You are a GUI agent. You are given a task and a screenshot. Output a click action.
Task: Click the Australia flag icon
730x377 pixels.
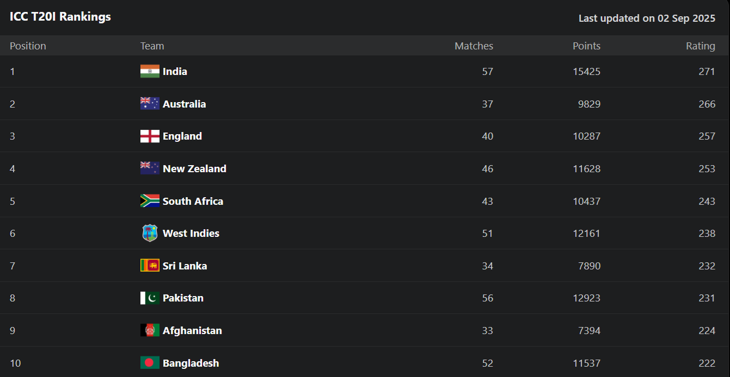pos(150,104)
